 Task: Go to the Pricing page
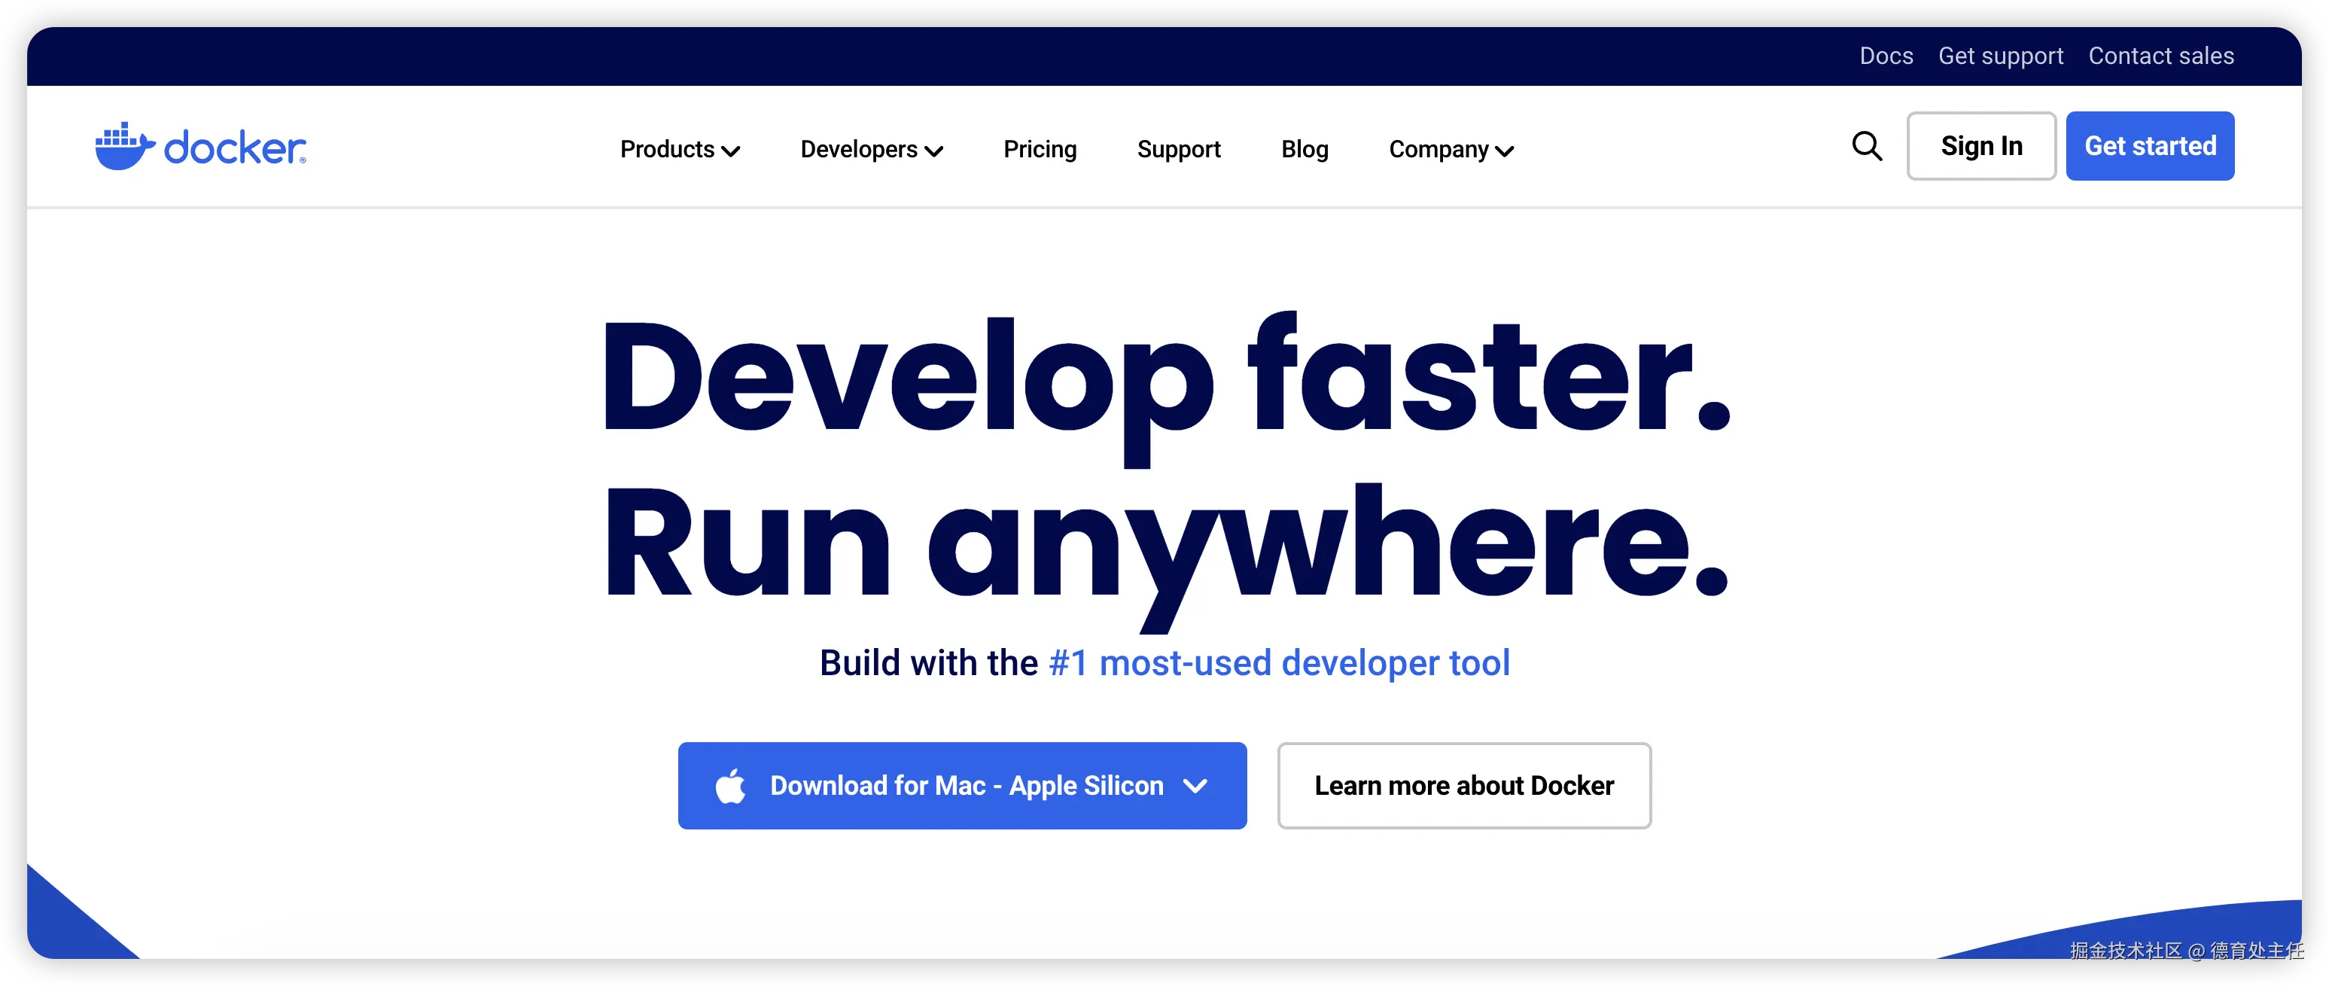[1040, 149]
